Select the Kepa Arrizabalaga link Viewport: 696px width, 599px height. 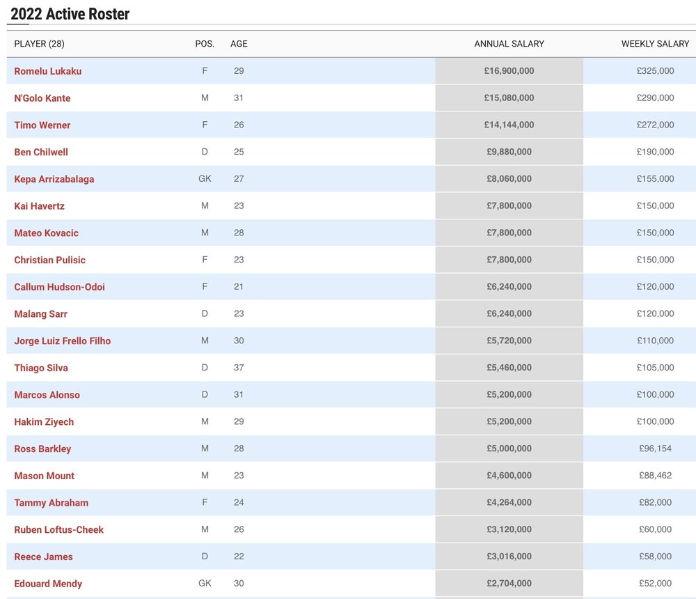(54, 179)
